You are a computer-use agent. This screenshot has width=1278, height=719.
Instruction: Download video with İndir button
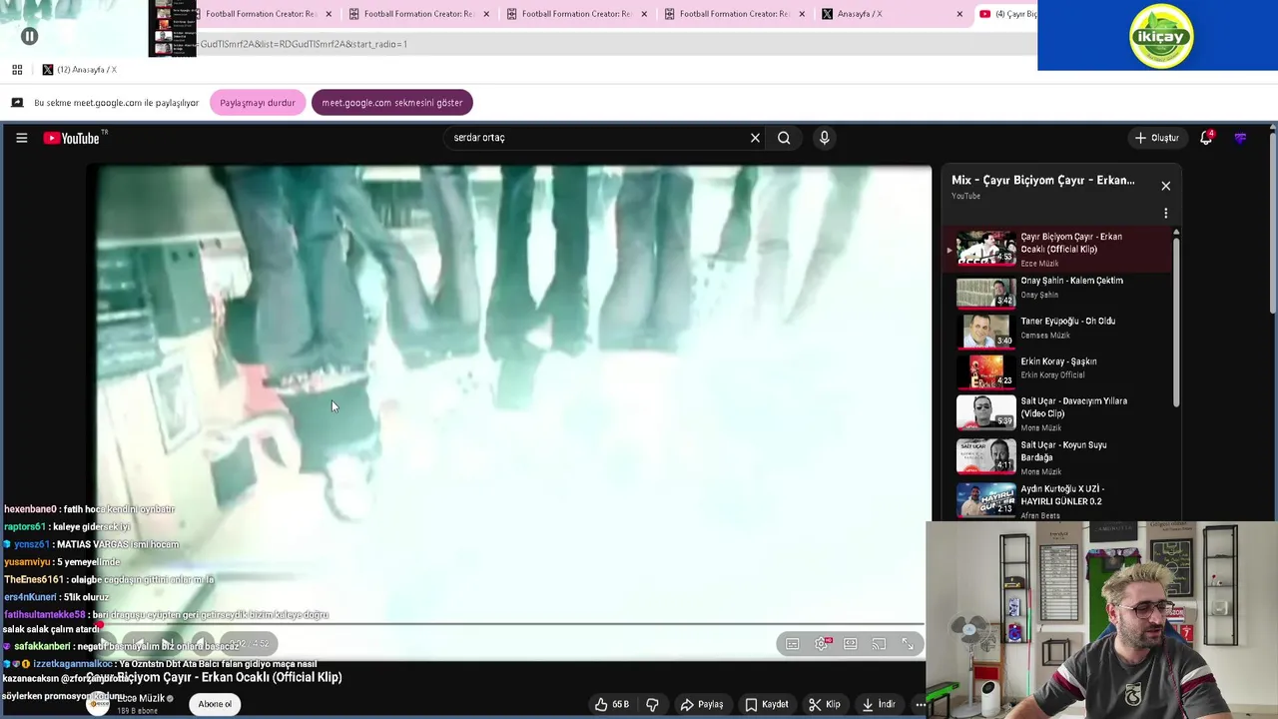(x=879, y=704)
